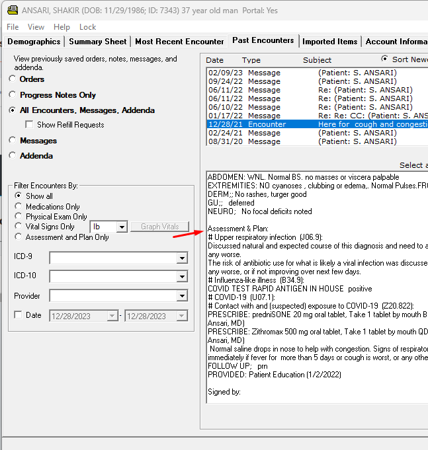Open the ICD-10 dropdown list
This screenshot has height=450, width=428.
[182, 277]
